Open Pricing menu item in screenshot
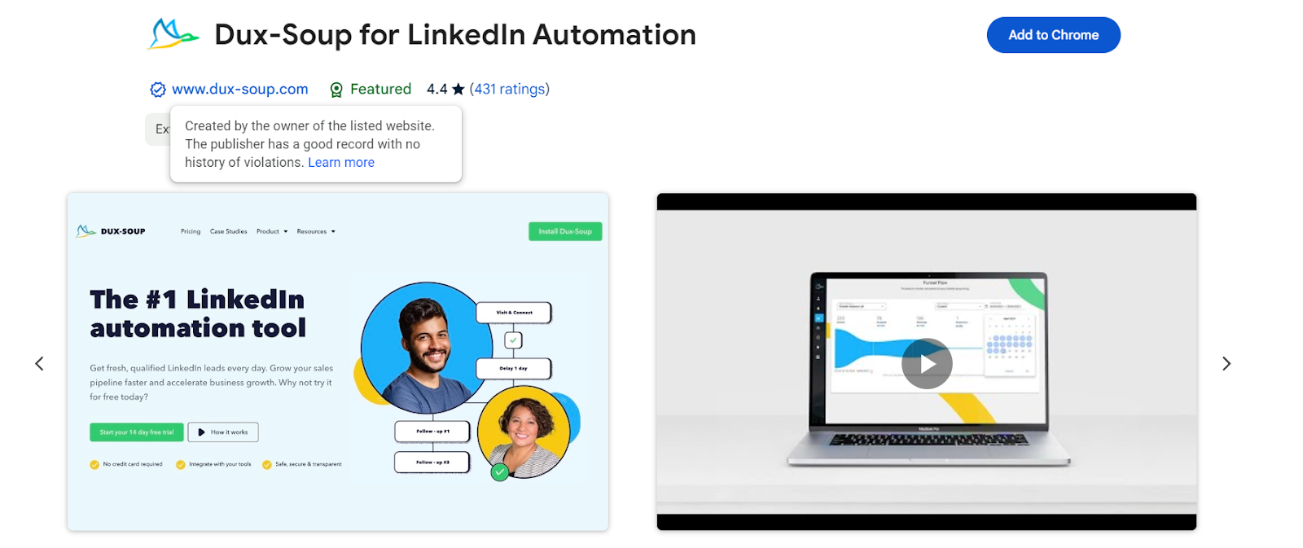This screenshot has width=1303, height=548. (191, 231)
